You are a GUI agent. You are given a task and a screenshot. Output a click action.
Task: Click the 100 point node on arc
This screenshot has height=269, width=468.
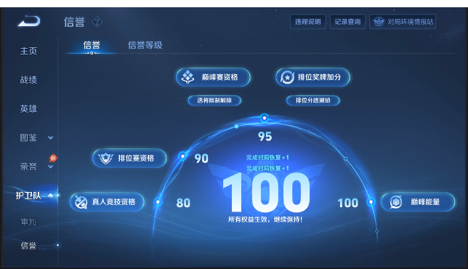(x=371, y=202)
